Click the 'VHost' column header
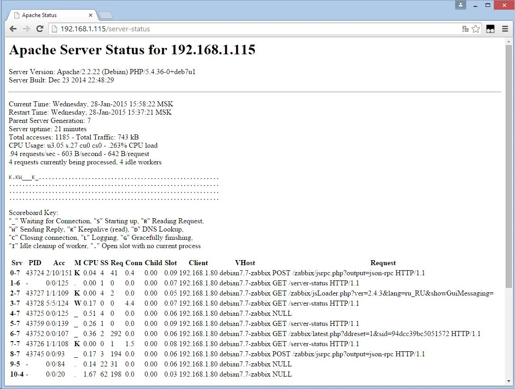Screen dimensions: 515x389 [x=245, y=263]
